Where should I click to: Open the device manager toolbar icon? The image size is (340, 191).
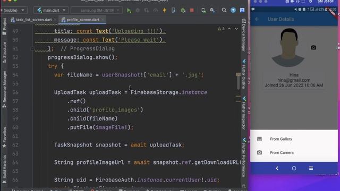(x=203, y=11)
